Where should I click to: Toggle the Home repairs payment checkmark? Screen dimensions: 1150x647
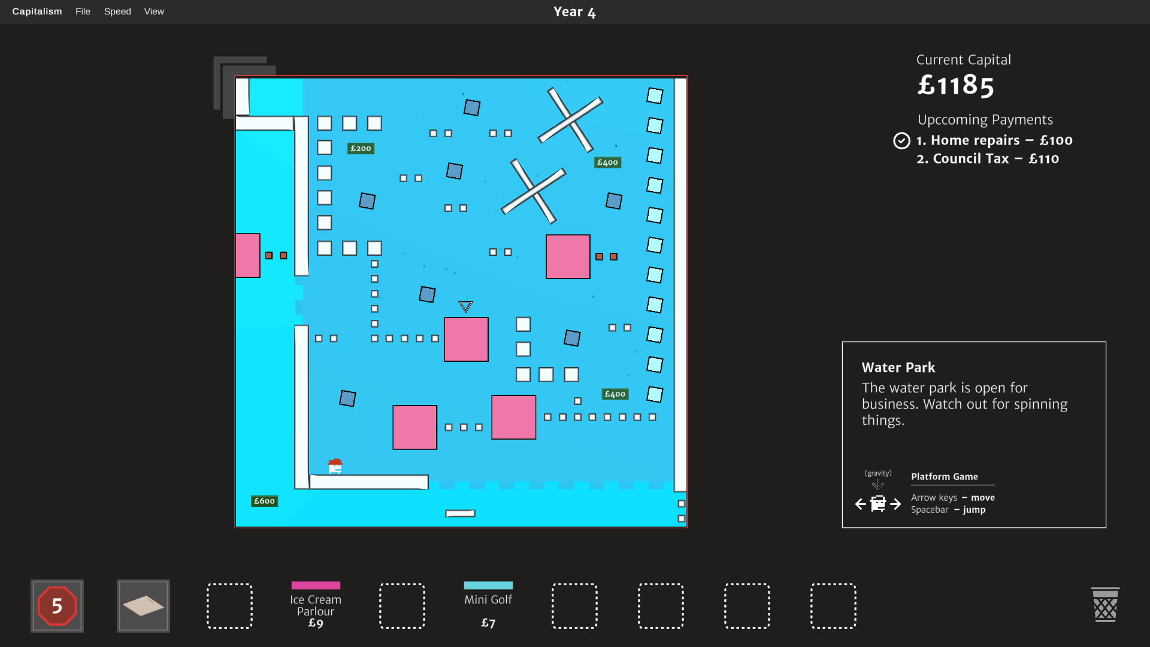click(x=901, y=141)
